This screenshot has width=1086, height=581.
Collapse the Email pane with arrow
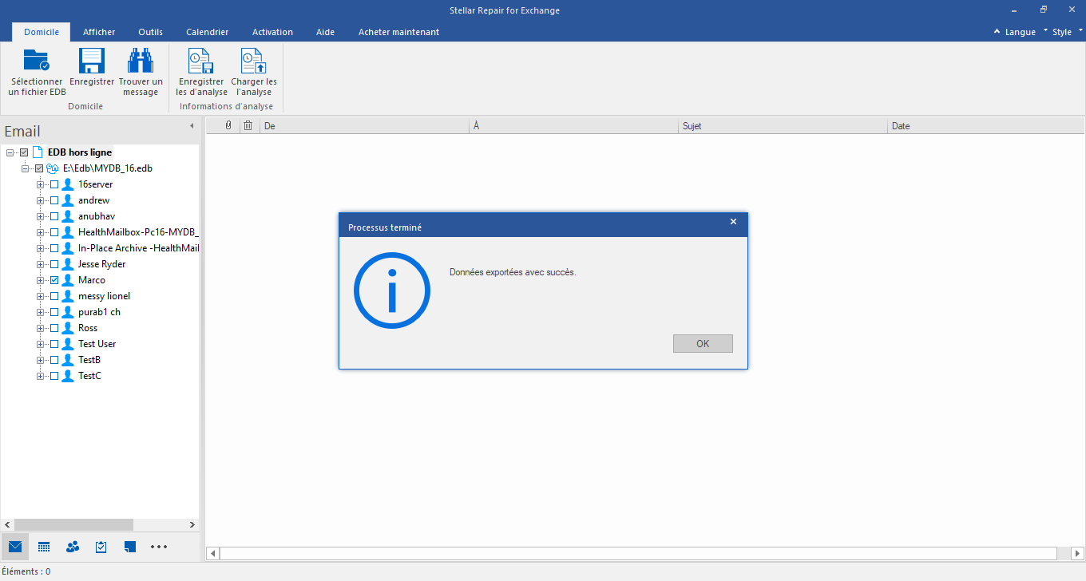[192, 126]
